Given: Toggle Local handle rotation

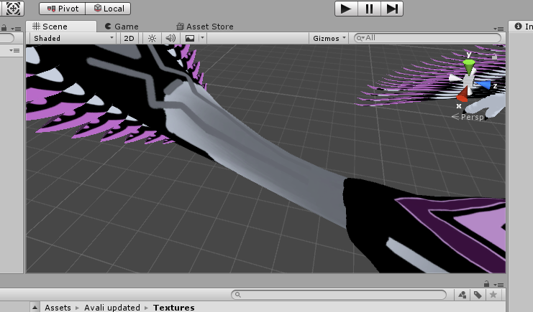Looking at the screenshot, I should [x=108, y=9].
